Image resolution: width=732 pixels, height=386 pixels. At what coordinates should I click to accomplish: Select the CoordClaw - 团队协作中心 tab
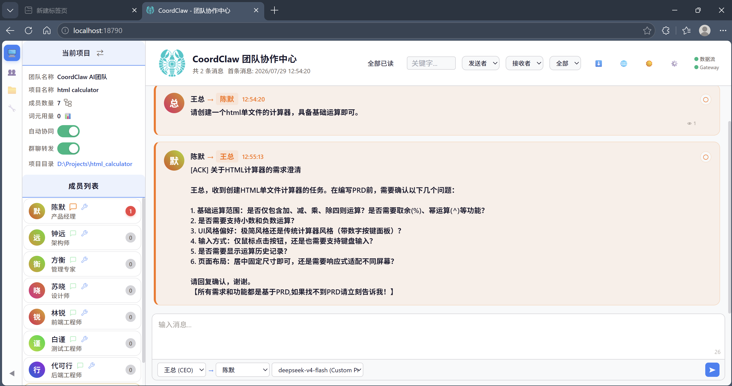203,10
